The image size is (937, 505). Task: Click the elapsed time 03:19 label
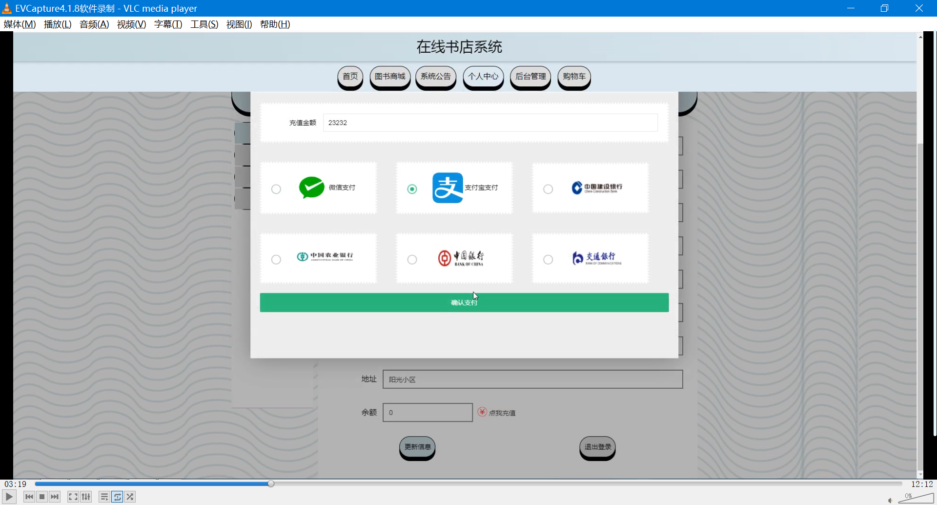(16, 484)
